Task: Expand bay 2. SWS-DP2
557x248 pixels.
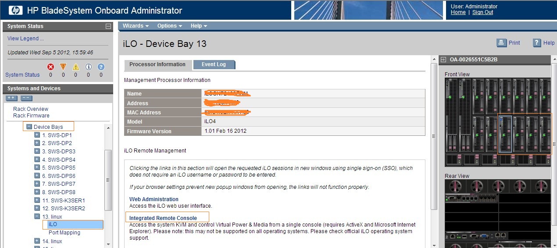Action: click(37, 143)
